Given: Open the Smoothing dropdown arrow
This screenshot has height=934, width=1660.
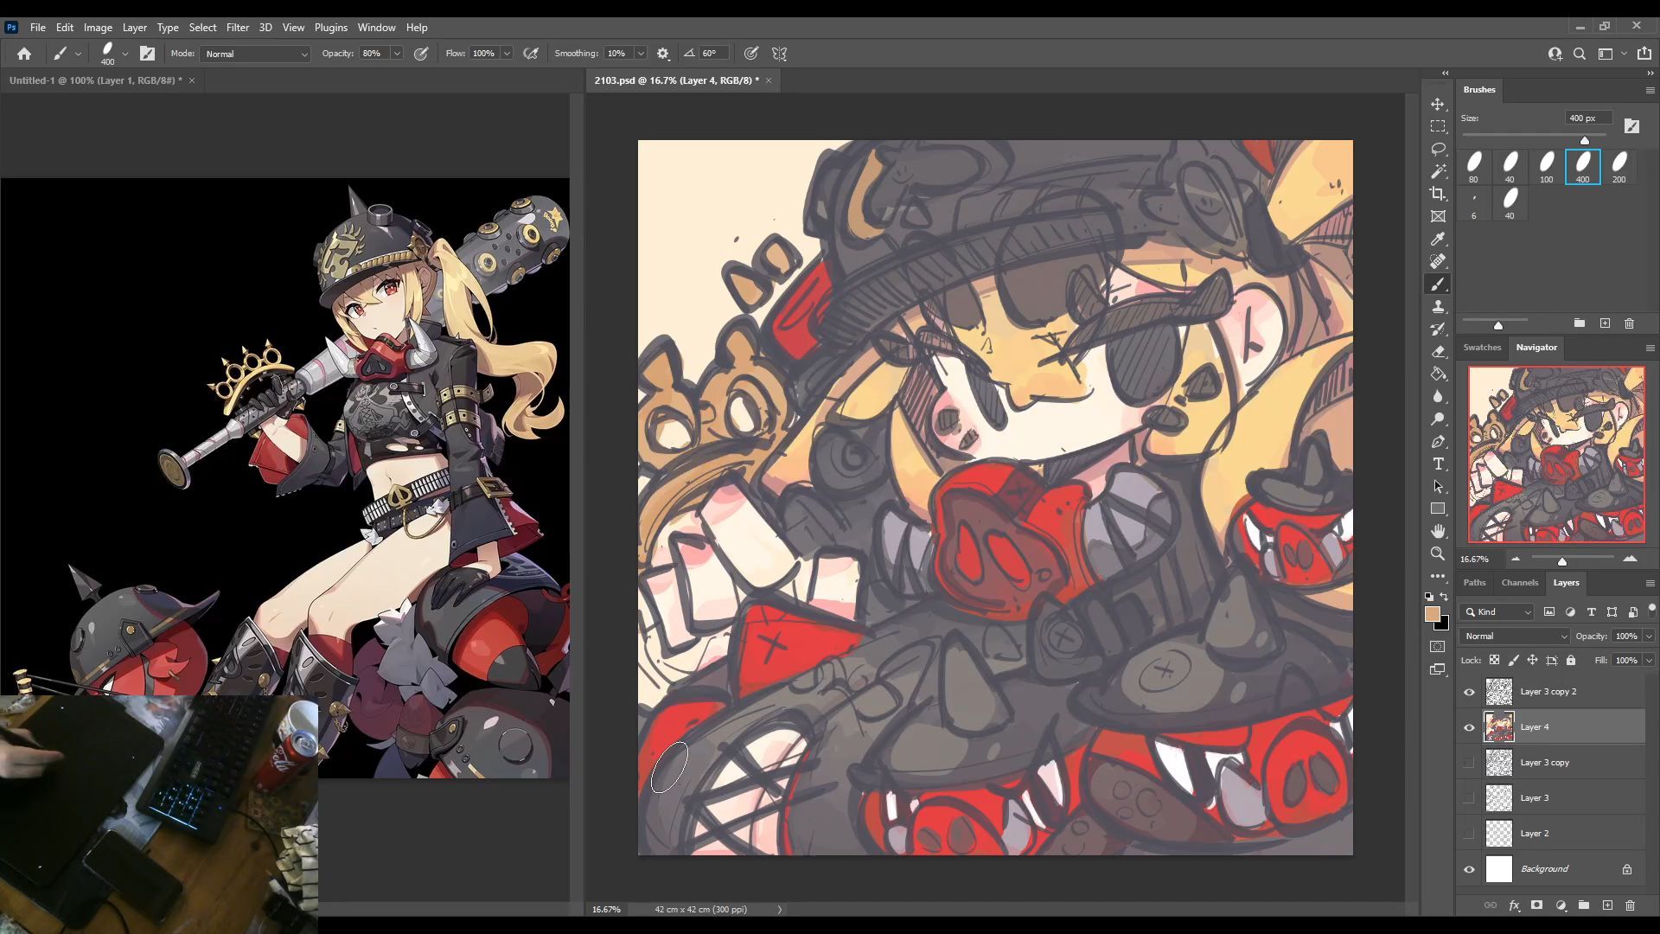Looking at the screenshot, I should tap(641, 54).
